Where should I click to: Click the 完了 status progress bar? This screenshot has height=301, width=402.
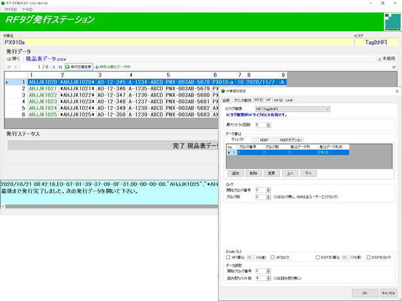pyautogui.click(x=113, y=145)
